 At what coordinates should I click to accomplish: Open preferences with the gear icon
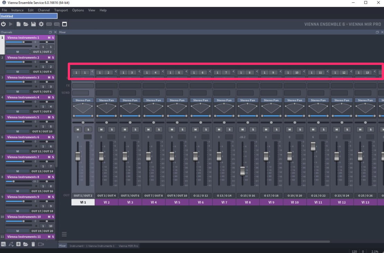(41, 24)
